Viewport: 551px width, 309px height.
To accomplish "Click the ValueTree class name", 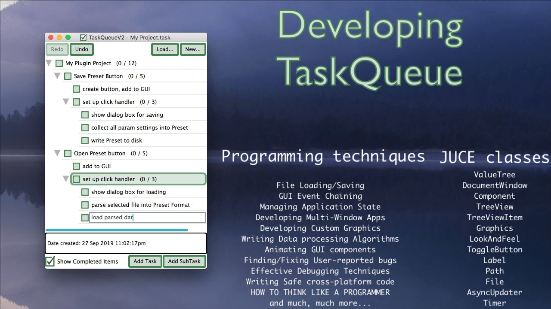I will (x=495, y=175).
